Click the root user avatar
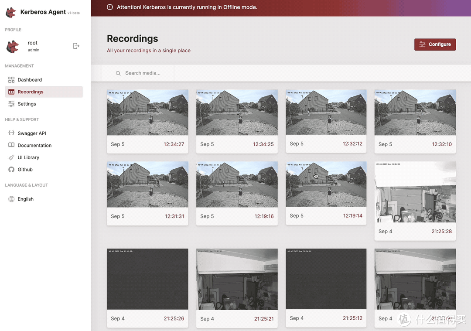Viewport: 471px width, 331px height. coord(13,46)
